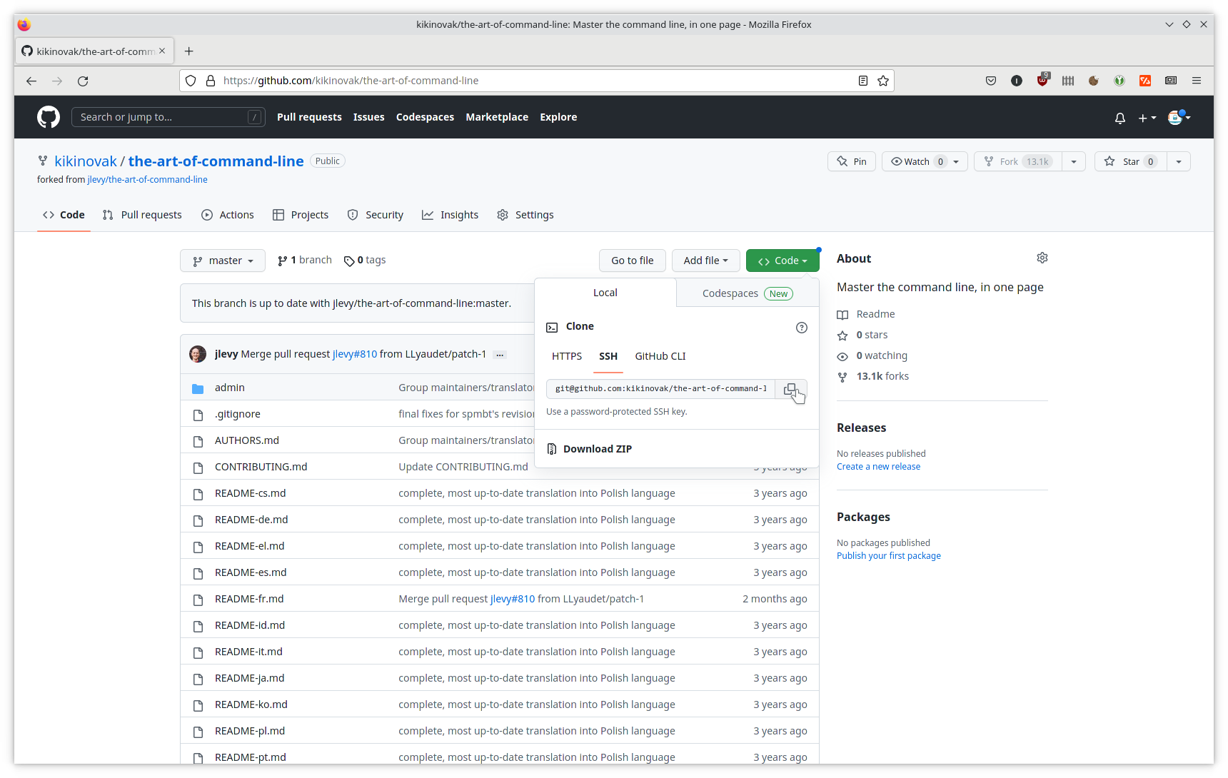This screenshot has width=1228, height=778.
Task: Open the Add file dropdown
Action: pos(705,261)
